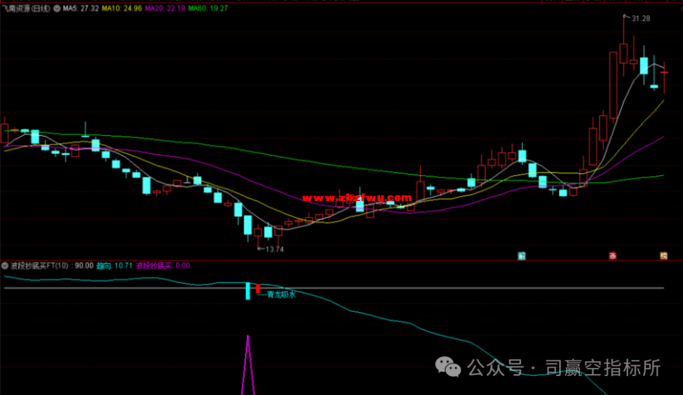Click the magenta 波段抄底买 0.00 value

163,266
